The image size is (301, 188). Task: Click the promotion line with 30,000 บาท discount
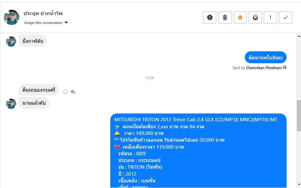[170, 140]
